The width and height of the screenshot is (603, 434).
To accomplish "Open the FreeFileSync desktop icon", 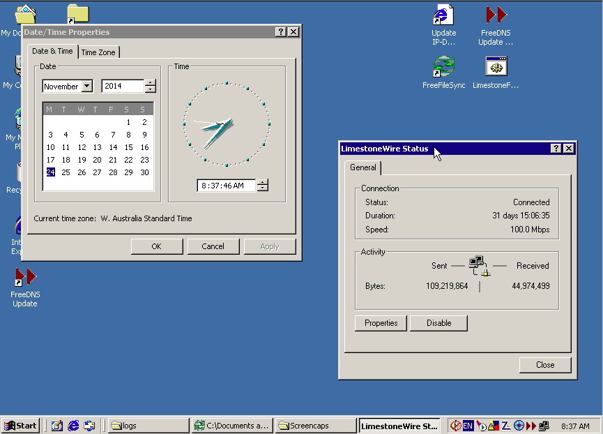I will 443,73.
